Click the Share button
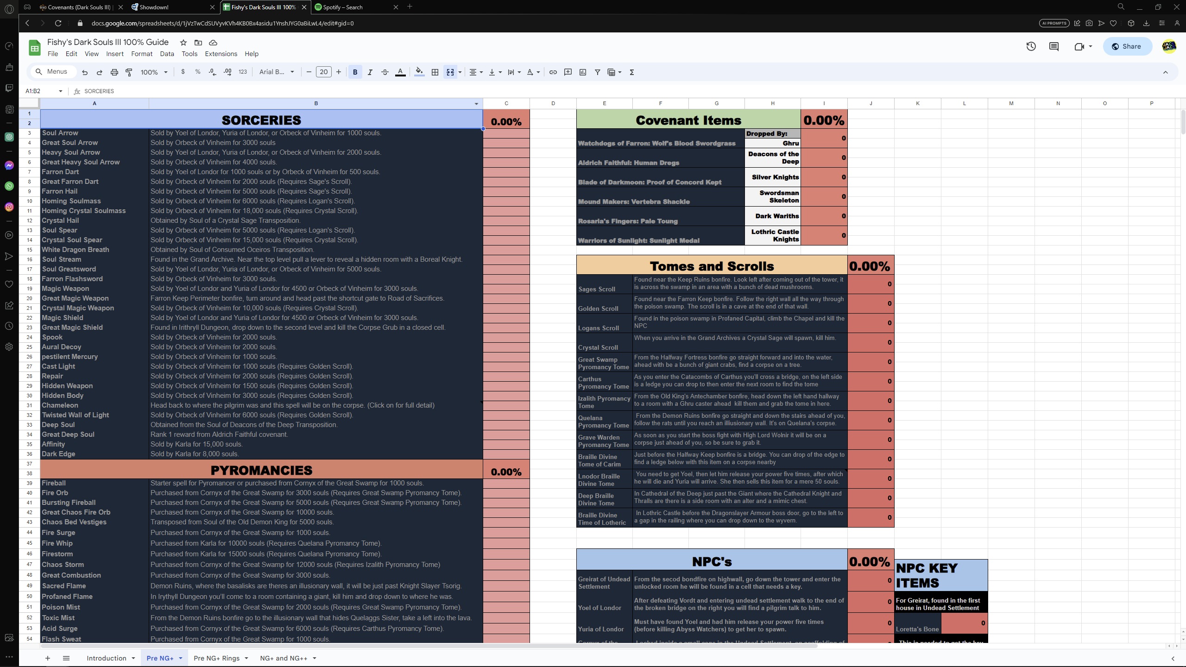This screenshot has width=1186, height=667. [x=1127, y=46]
